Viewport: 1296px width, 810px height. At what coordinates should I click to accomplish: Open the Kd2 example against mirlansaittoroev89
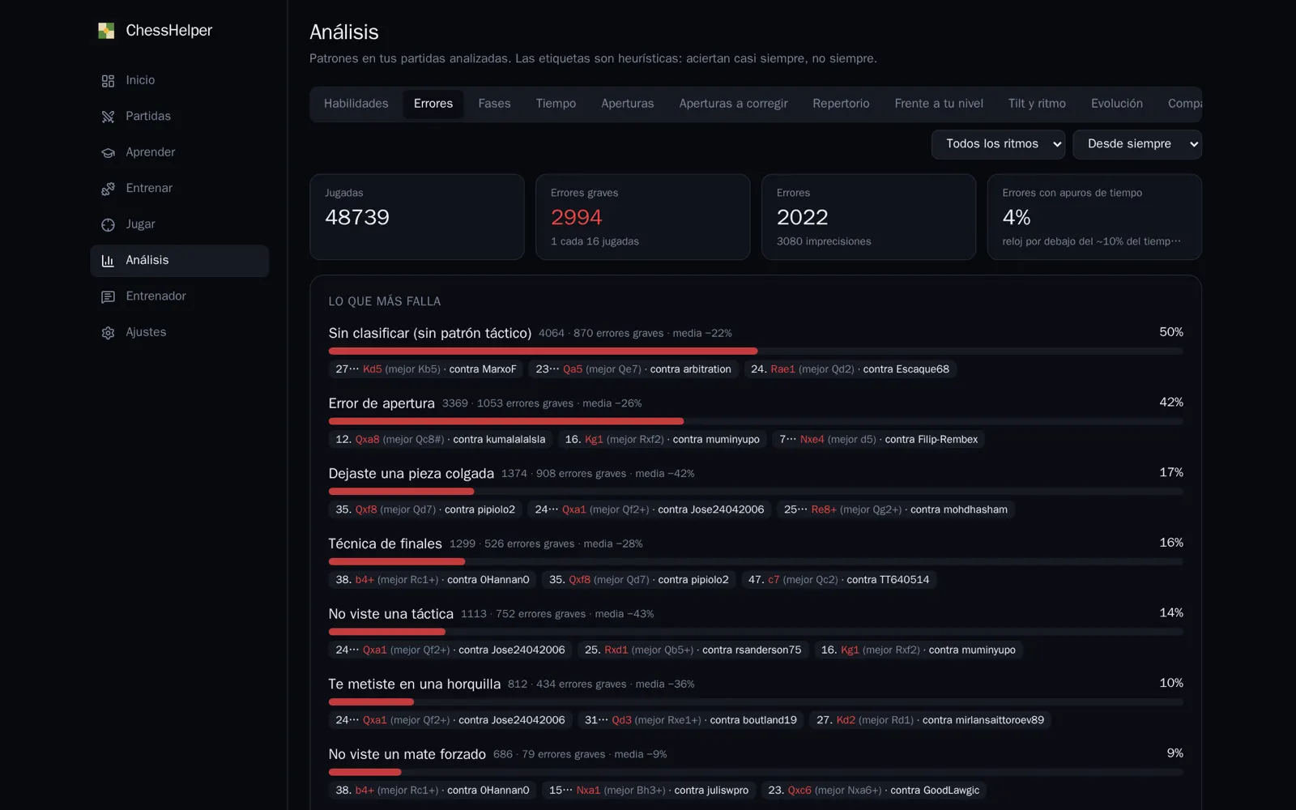click(x=930, y=720)
